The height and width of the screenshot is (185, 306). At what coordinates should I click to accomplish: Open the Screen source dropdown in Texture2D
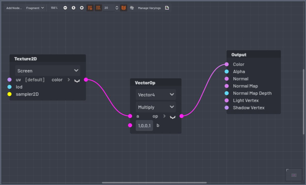(x=48, y=71)
